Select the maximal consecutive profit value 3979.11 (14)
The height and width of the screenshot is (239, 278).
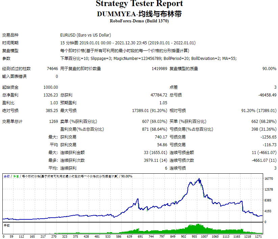point(155,160)
